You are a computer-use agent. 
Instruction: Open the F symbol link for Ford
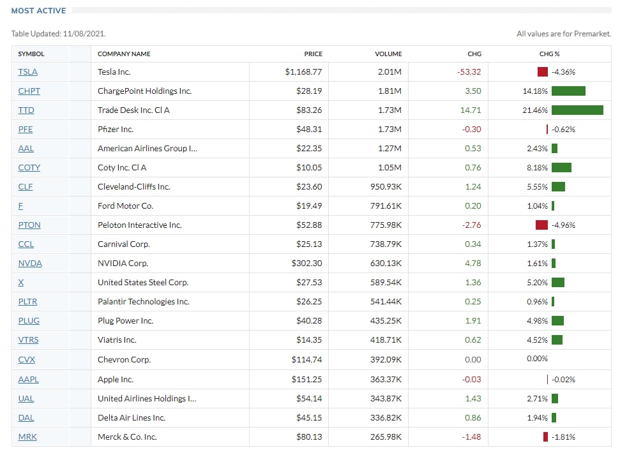click(x=20, y=206)
